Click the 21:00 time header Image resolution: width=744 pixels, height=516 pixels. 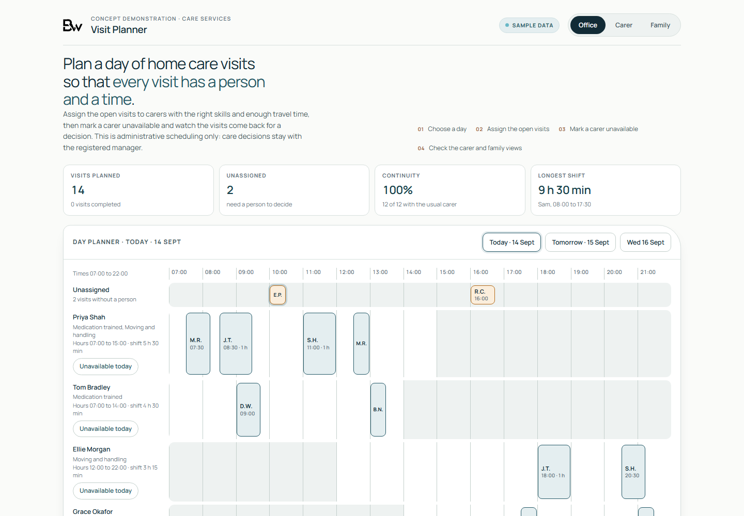coord(648,272)
